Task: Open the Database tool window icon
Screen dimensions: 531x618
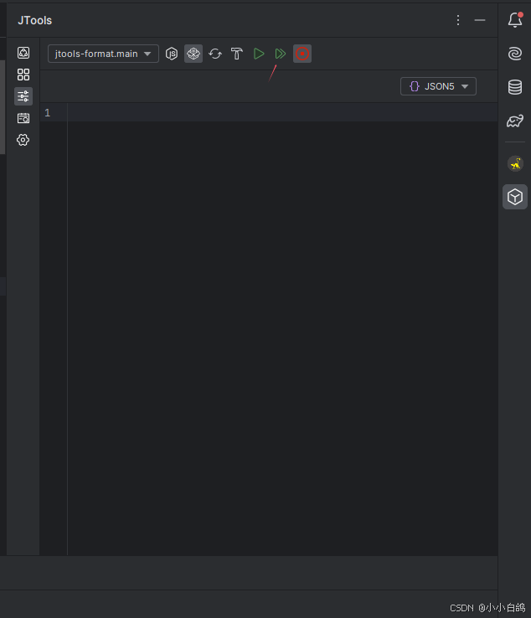Action: [x=515, y=87]
